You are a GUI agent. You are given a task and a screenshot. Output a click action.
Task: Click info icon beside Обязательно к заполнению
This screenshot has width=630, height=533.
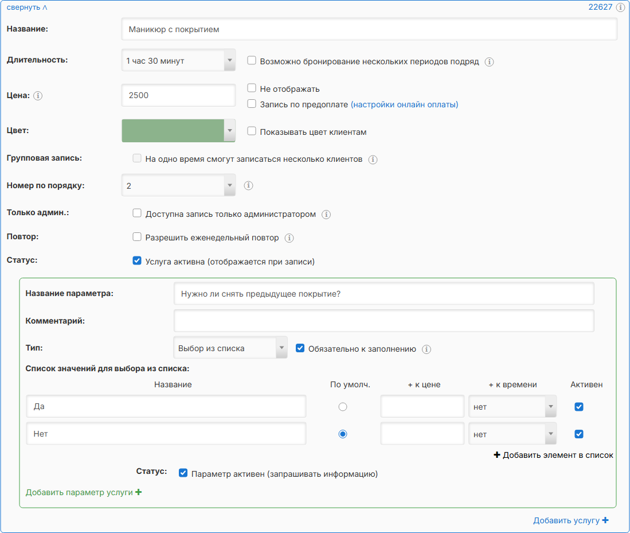426,349
